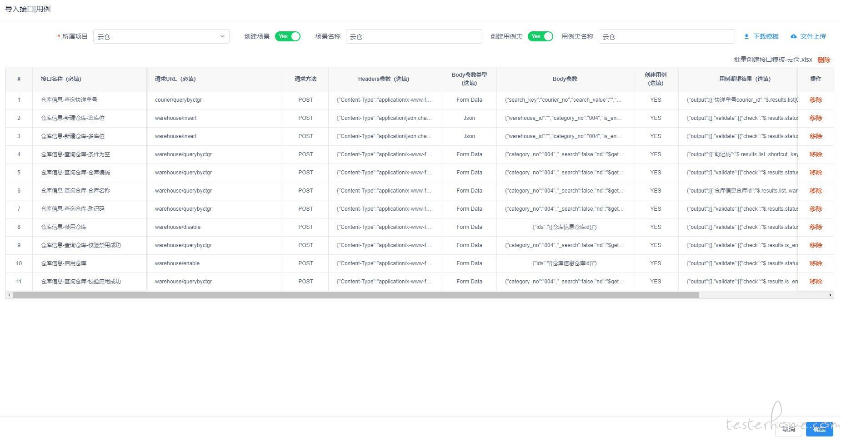Click horizontal scrollbar thumb under table
The image size is (841, 441).
356,295
